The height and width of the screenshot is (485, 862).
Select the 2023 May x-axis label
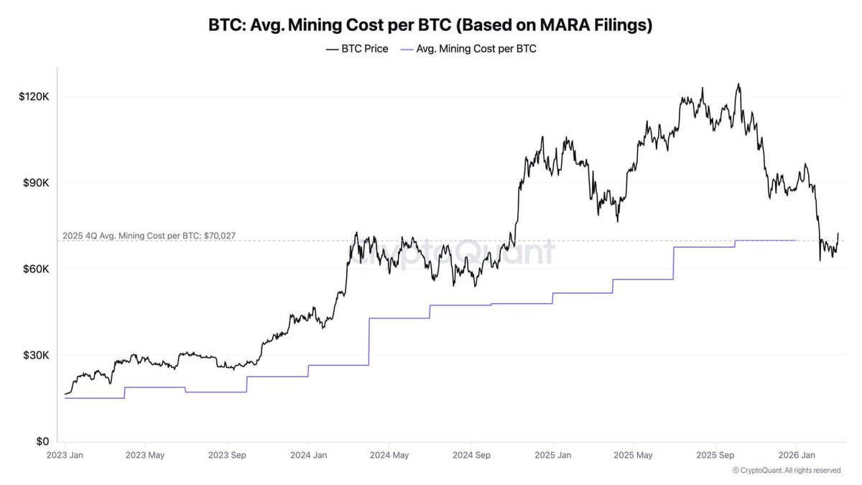tap(146, 456)
